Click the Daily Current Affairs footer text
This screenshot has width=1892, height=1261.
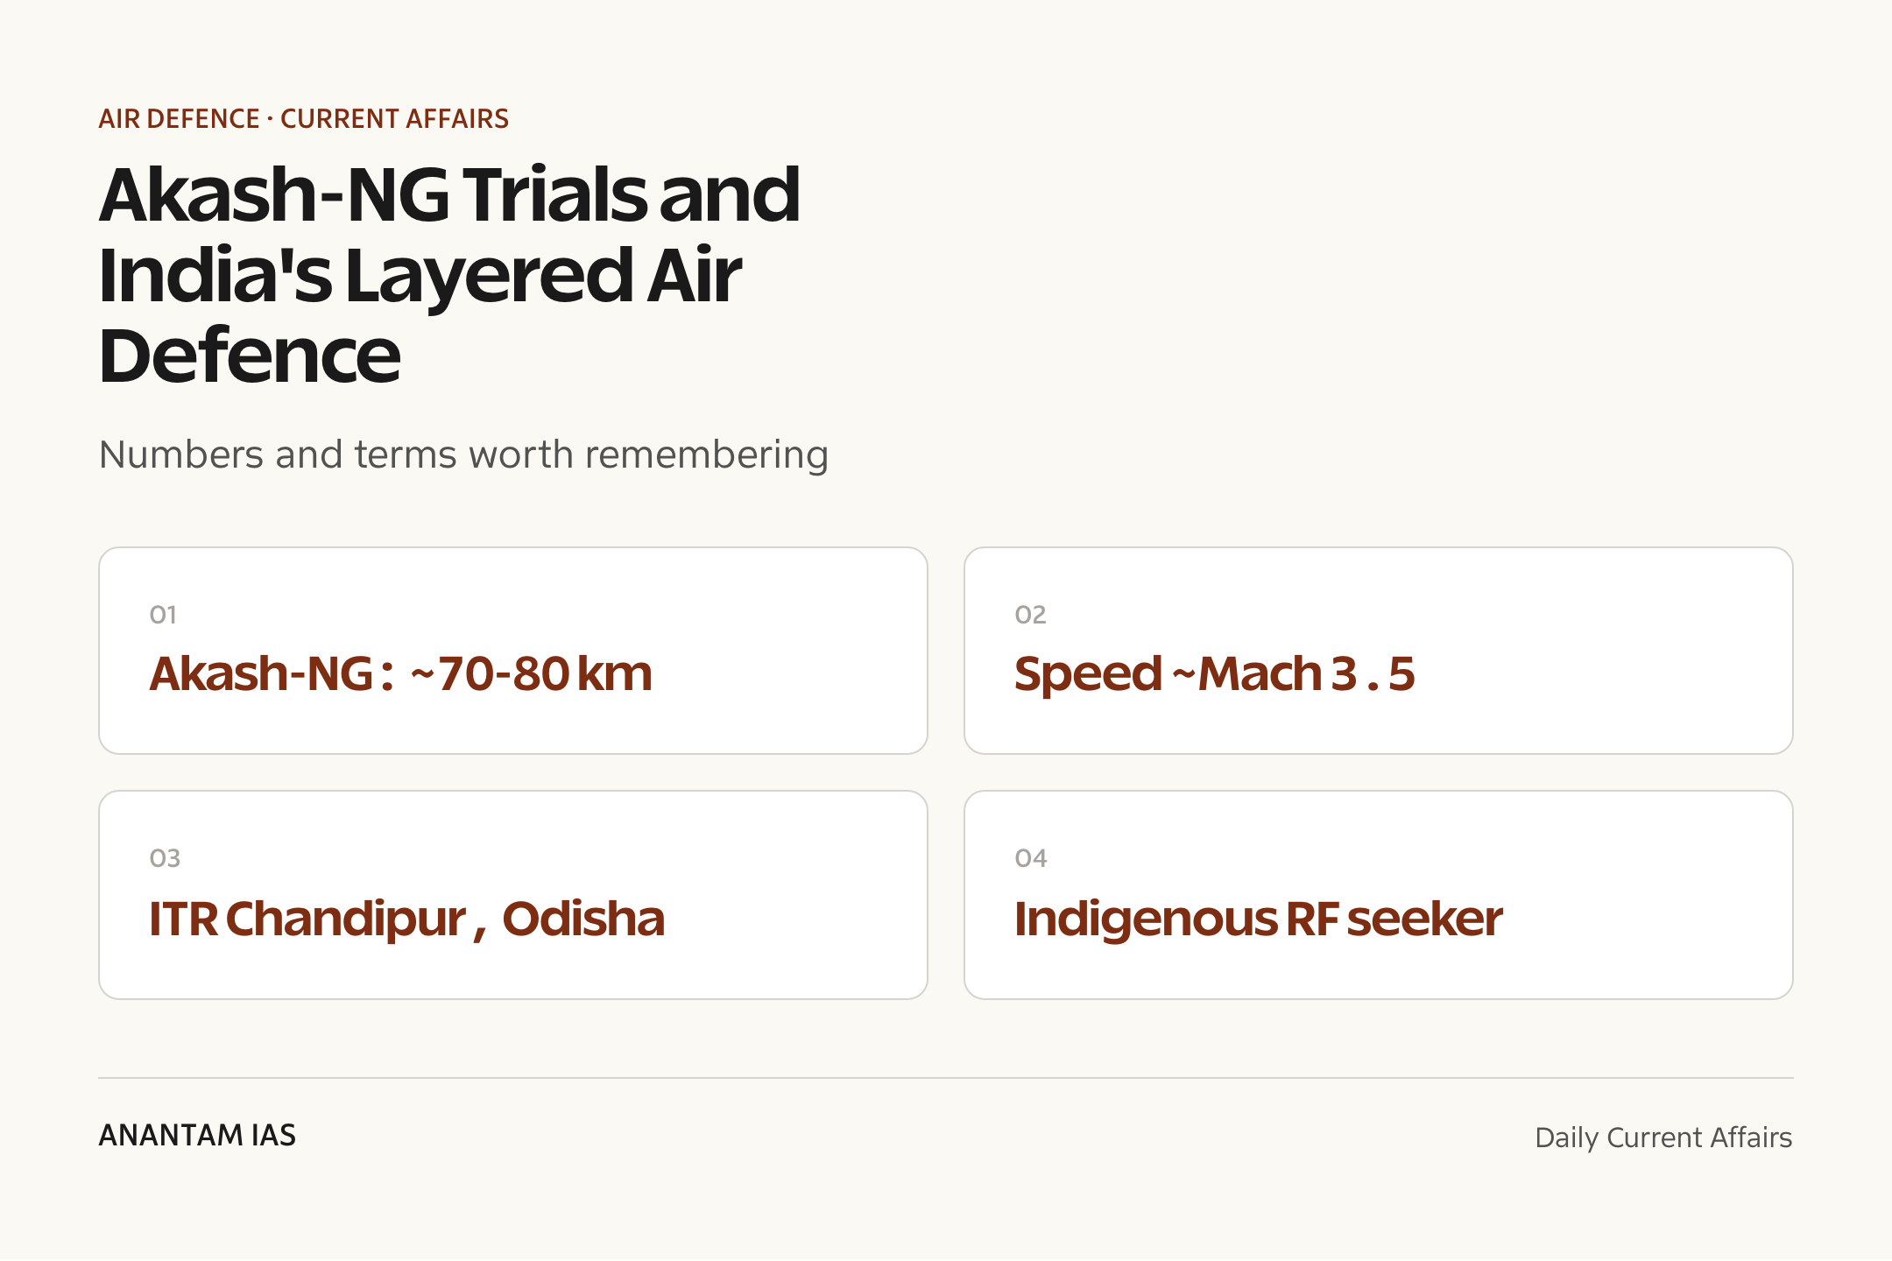(1663, 1138)
